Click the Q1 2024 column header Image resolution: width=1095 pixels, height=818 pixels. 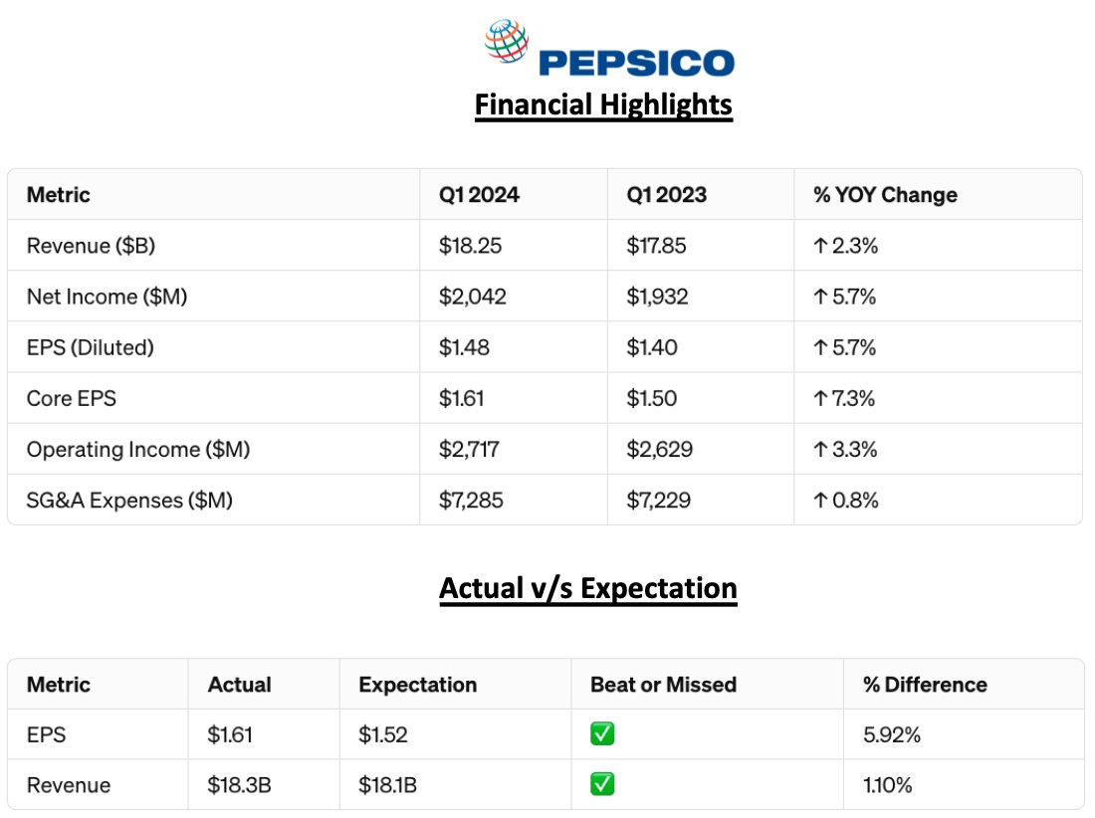(x=479, y=194)
